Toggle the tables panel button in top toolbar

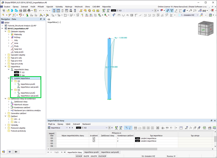(59, 11)
